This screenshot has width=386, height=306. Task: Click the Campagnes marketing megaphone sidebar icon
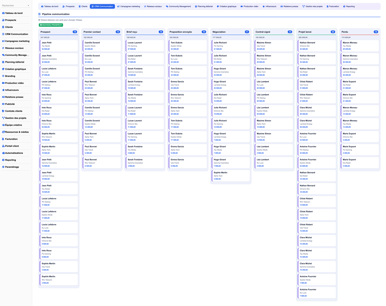click(3, 41)
